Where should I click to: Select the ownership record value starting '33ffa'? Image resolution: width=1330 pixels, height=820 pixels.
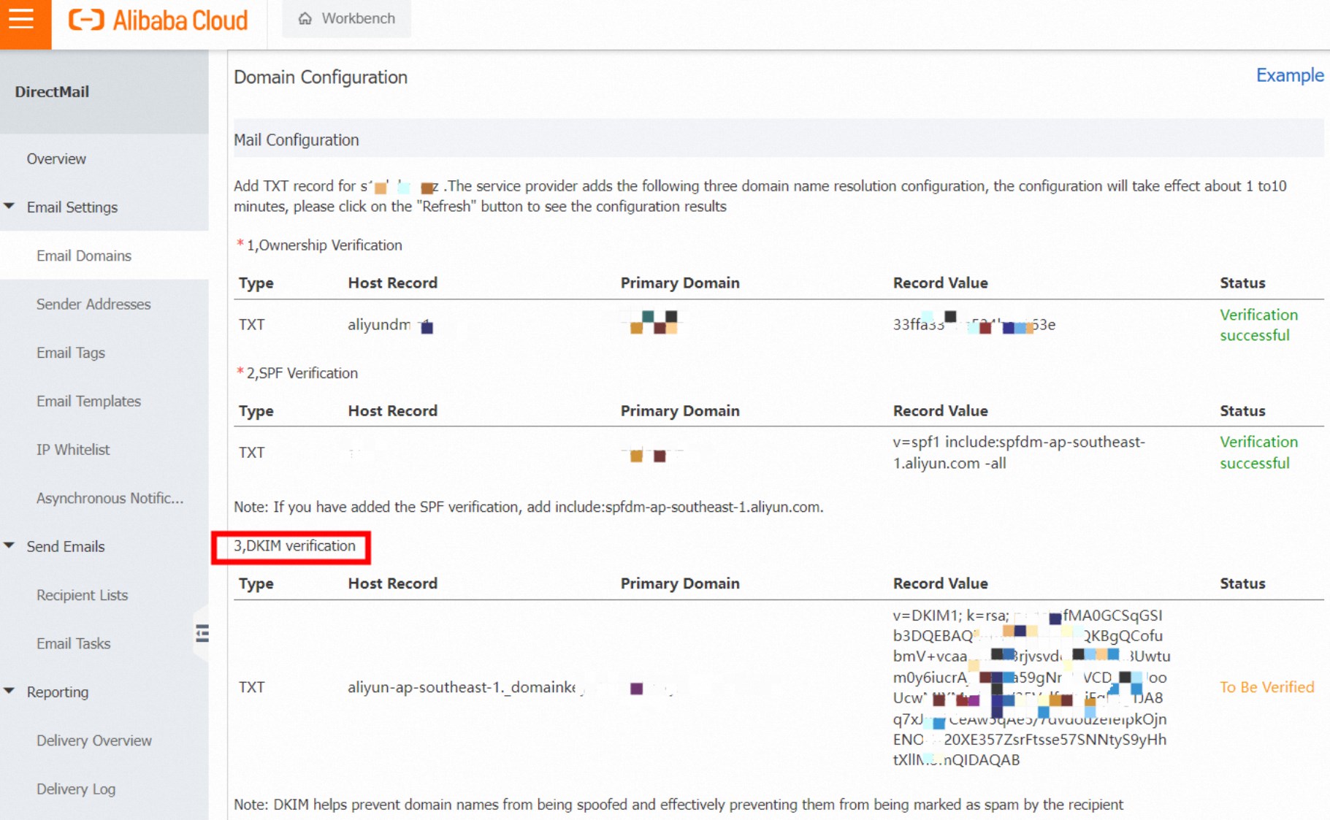click(974, 324)
